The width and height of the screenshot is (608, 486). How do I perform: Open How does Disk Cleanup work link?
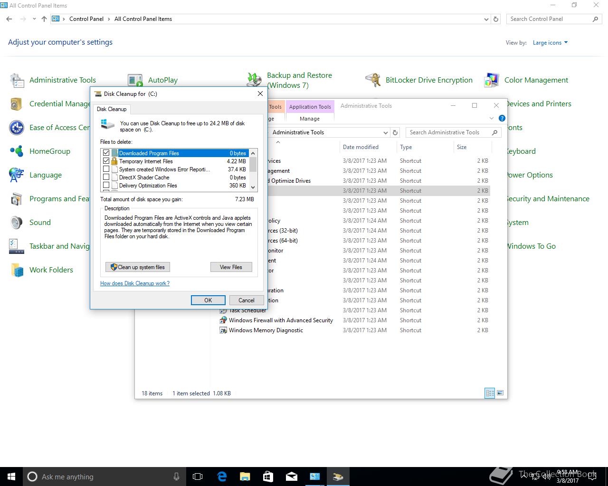(135, 283)
